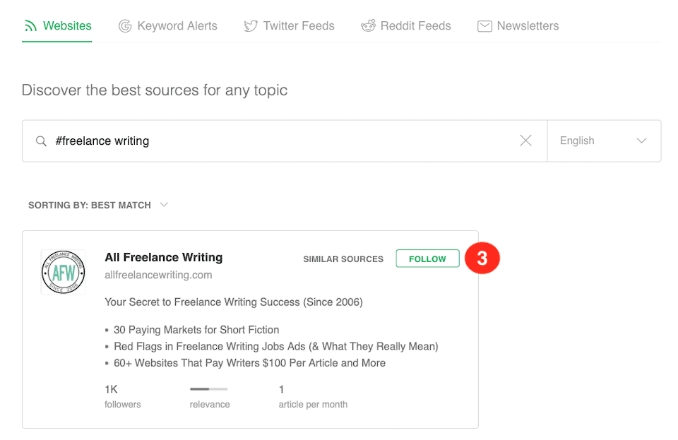Click the red step 3 badge
Screen dimensions: 678x440
point(482,258)
